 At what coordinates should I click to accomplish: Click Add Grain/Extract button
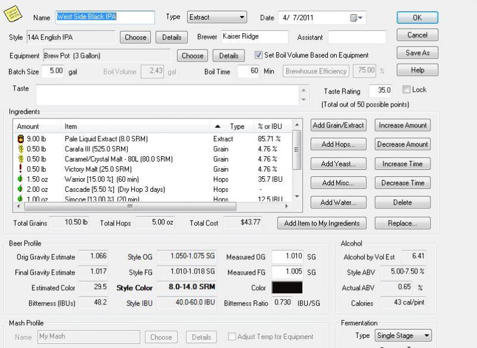(338, 125)
